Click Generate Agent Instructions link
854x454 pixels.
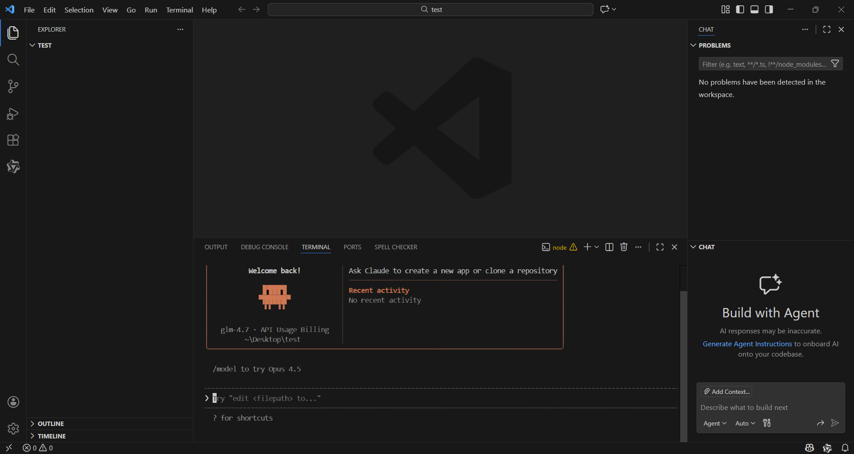point(747,344)
